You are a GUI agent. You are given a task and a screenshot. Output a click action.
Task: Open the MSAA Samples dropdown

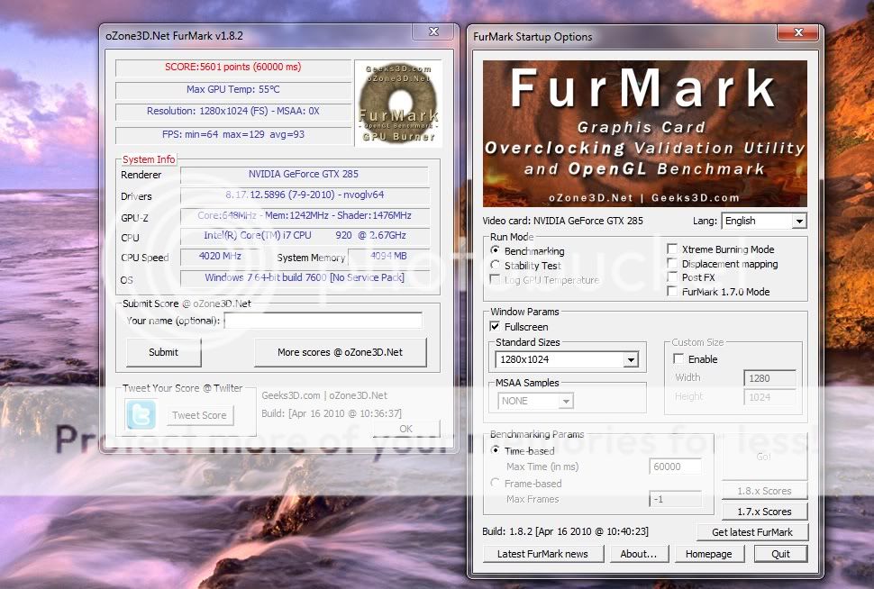coord(535,401)
